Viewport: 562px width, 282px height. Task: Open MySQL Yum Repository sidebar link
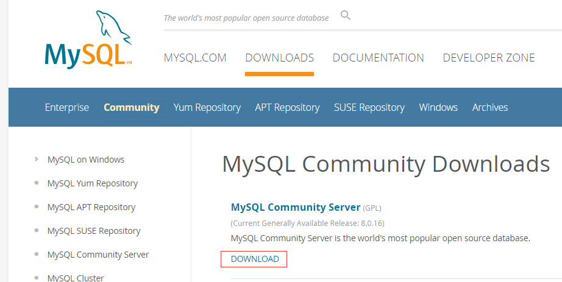93,183
